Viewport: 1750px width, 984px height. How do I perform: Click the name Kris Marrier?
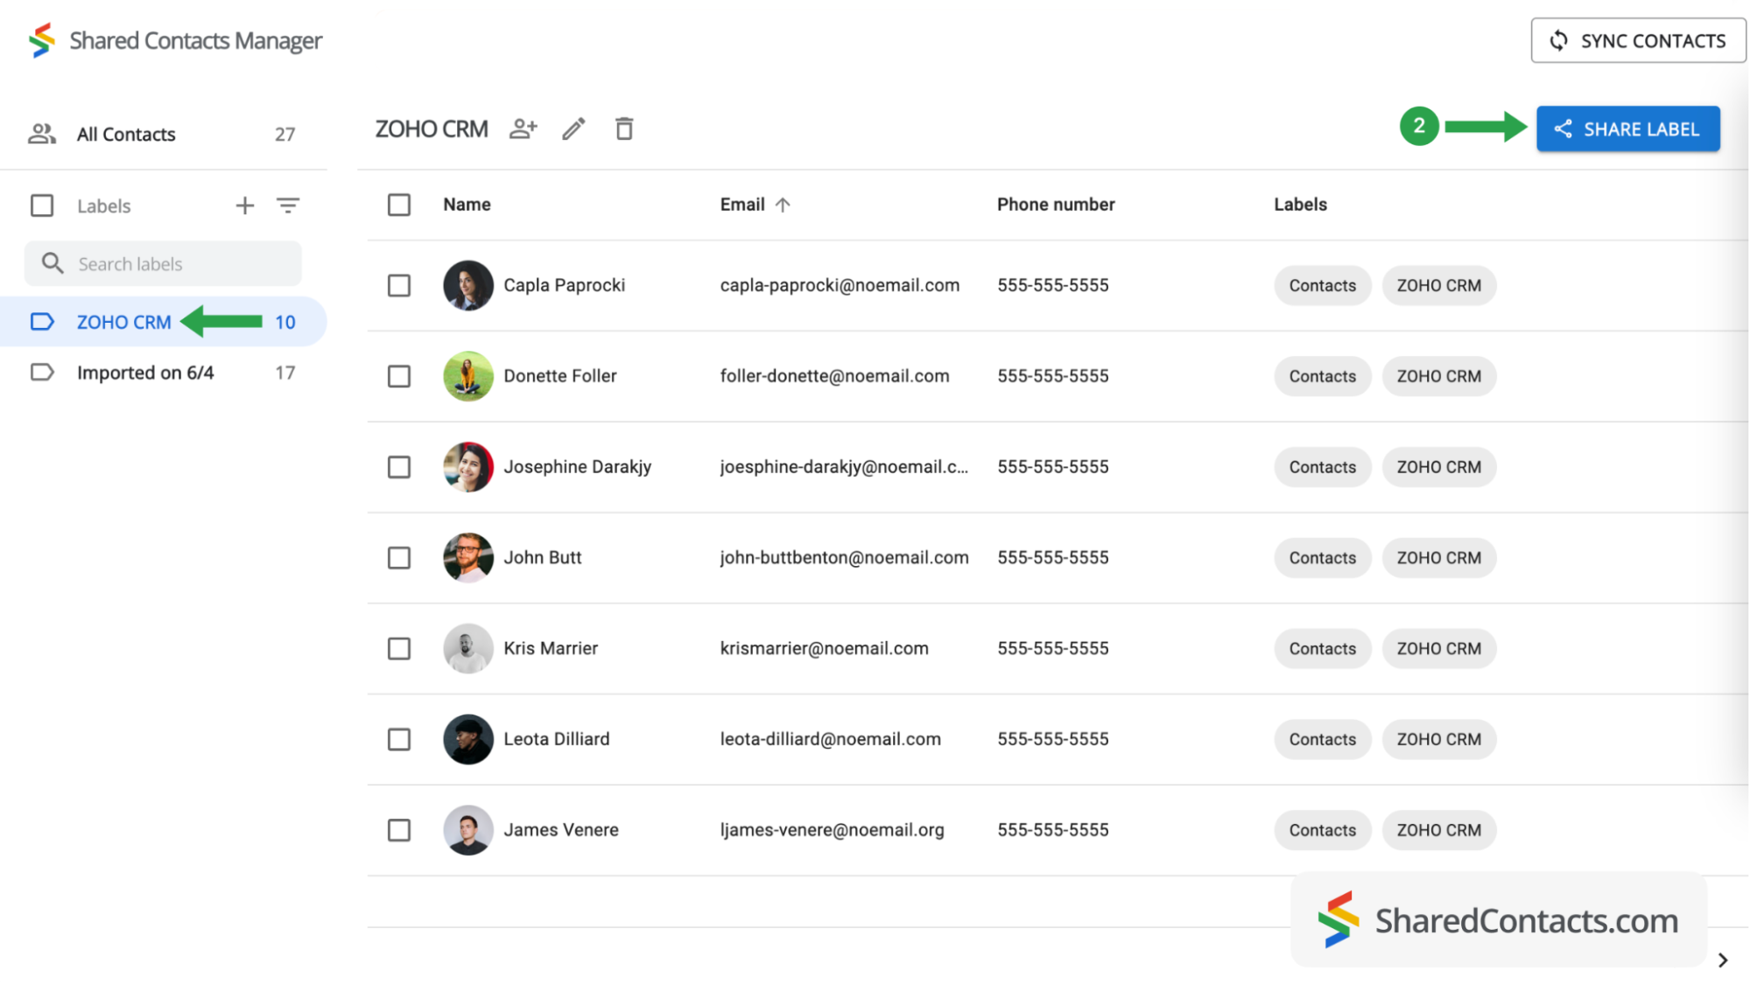(x=551, y=648)
